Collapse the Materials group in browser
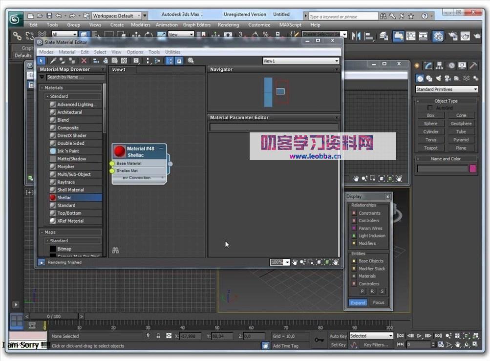 point(42,88)
